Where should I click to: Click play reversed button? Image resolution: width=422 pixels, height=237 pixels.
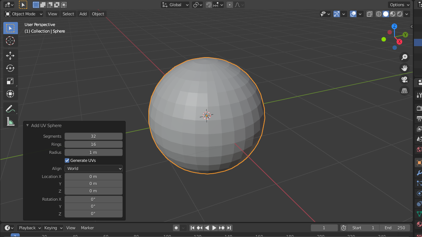(207, 228)
